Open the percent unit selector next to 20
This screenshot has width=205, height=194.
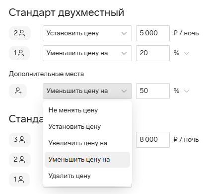181,53
